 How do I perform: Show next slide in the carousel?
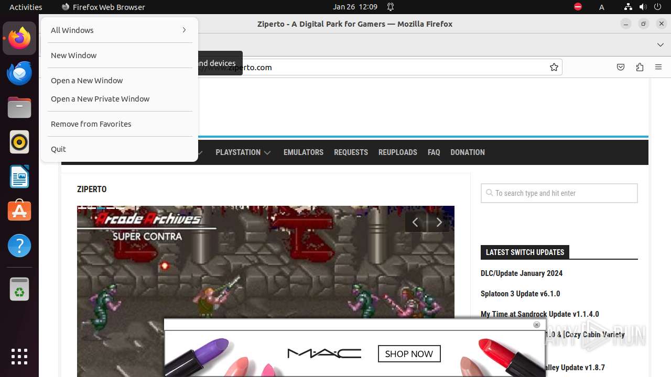pyautogui.click(x=439, y=223)
